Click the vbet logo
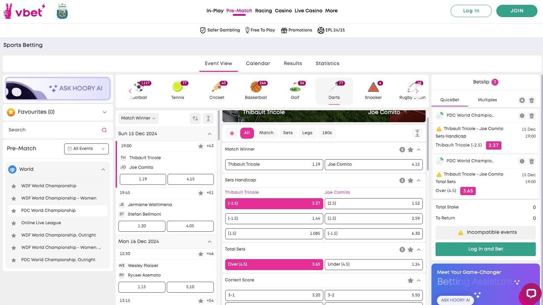543x305 pixels. point(24,11)
